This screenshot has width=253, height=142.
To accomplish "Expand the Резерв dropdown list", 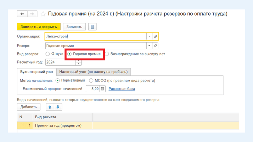I will tap(149, 46).
